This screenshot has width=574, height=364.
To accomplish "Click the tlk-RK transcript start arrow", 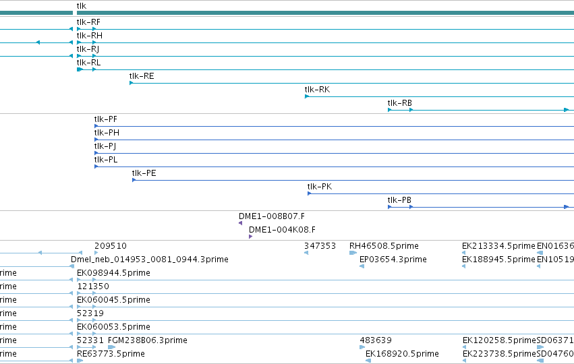I will pyautogui.click(x=307, y=96).
